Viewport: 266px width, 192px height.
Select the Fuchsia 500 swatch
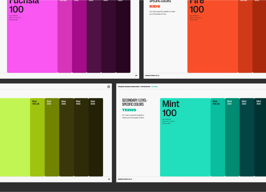pos(123,36)
